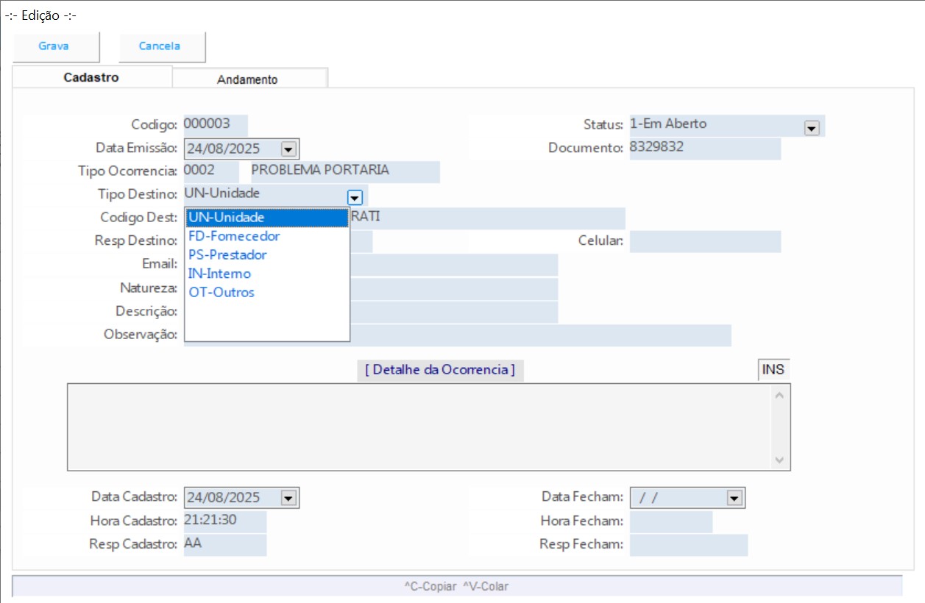The image size is (925, 603).
Task: Switch to the Andamento tab
Action: (x=247, y=79)
